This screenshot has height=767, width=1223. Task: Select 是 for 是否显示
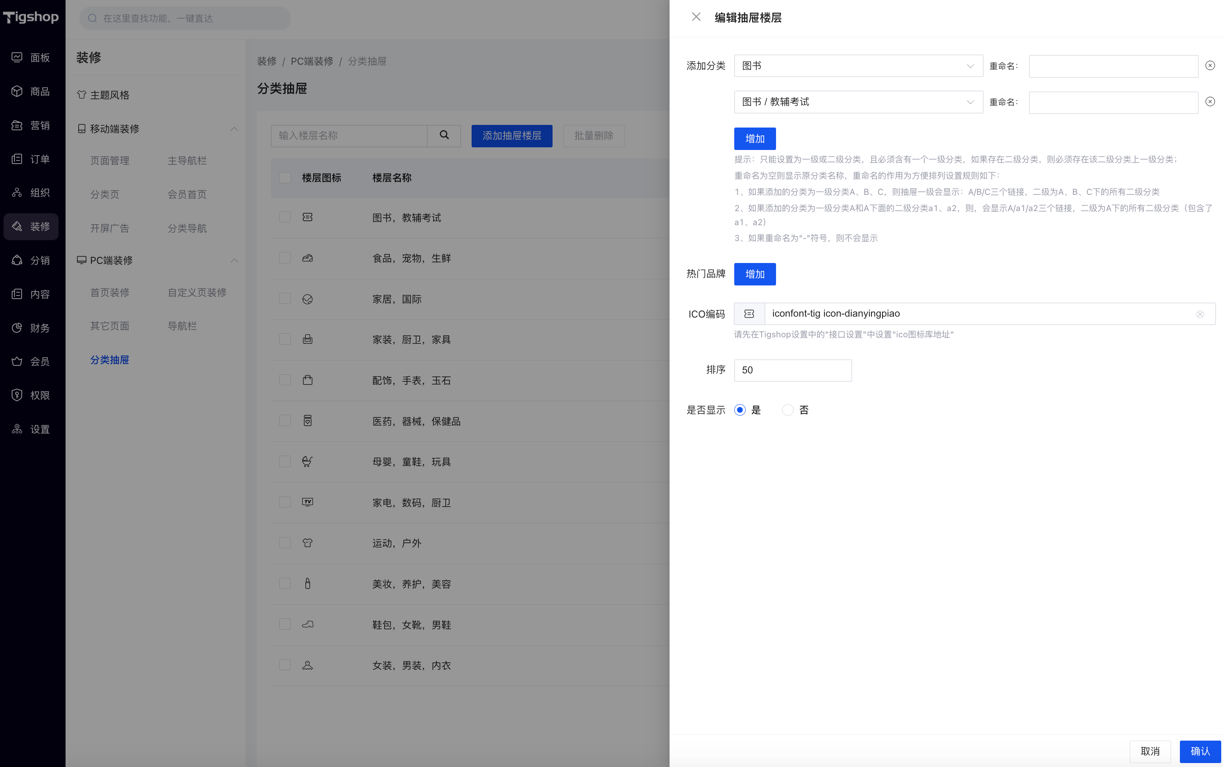740,410
